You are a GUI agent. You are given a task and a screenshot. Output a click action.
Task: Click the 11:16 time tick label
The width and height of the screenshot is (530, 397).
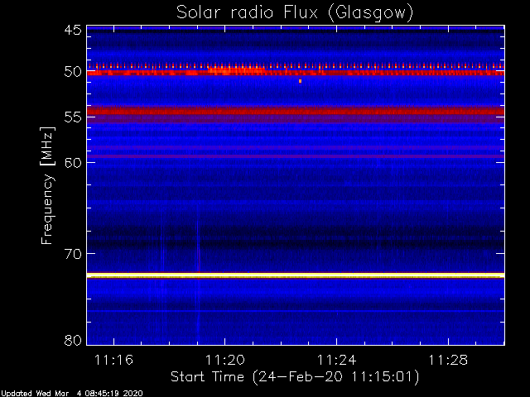(x=113, y=360)
